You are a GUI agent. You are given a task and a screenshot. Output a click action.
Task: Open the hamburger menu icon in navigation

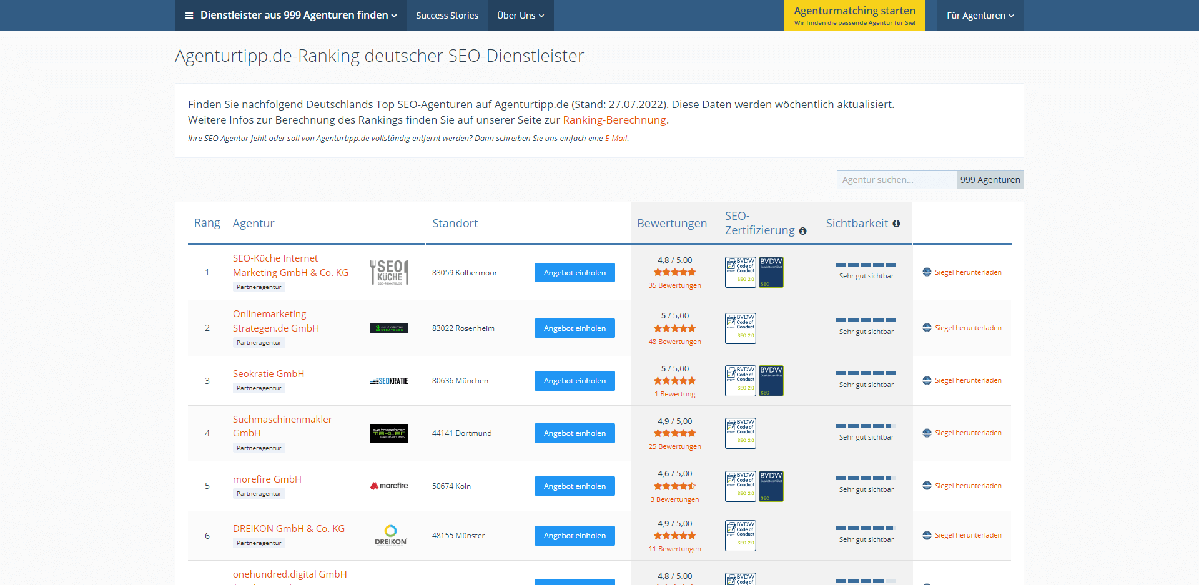click(x=189, y=16)
